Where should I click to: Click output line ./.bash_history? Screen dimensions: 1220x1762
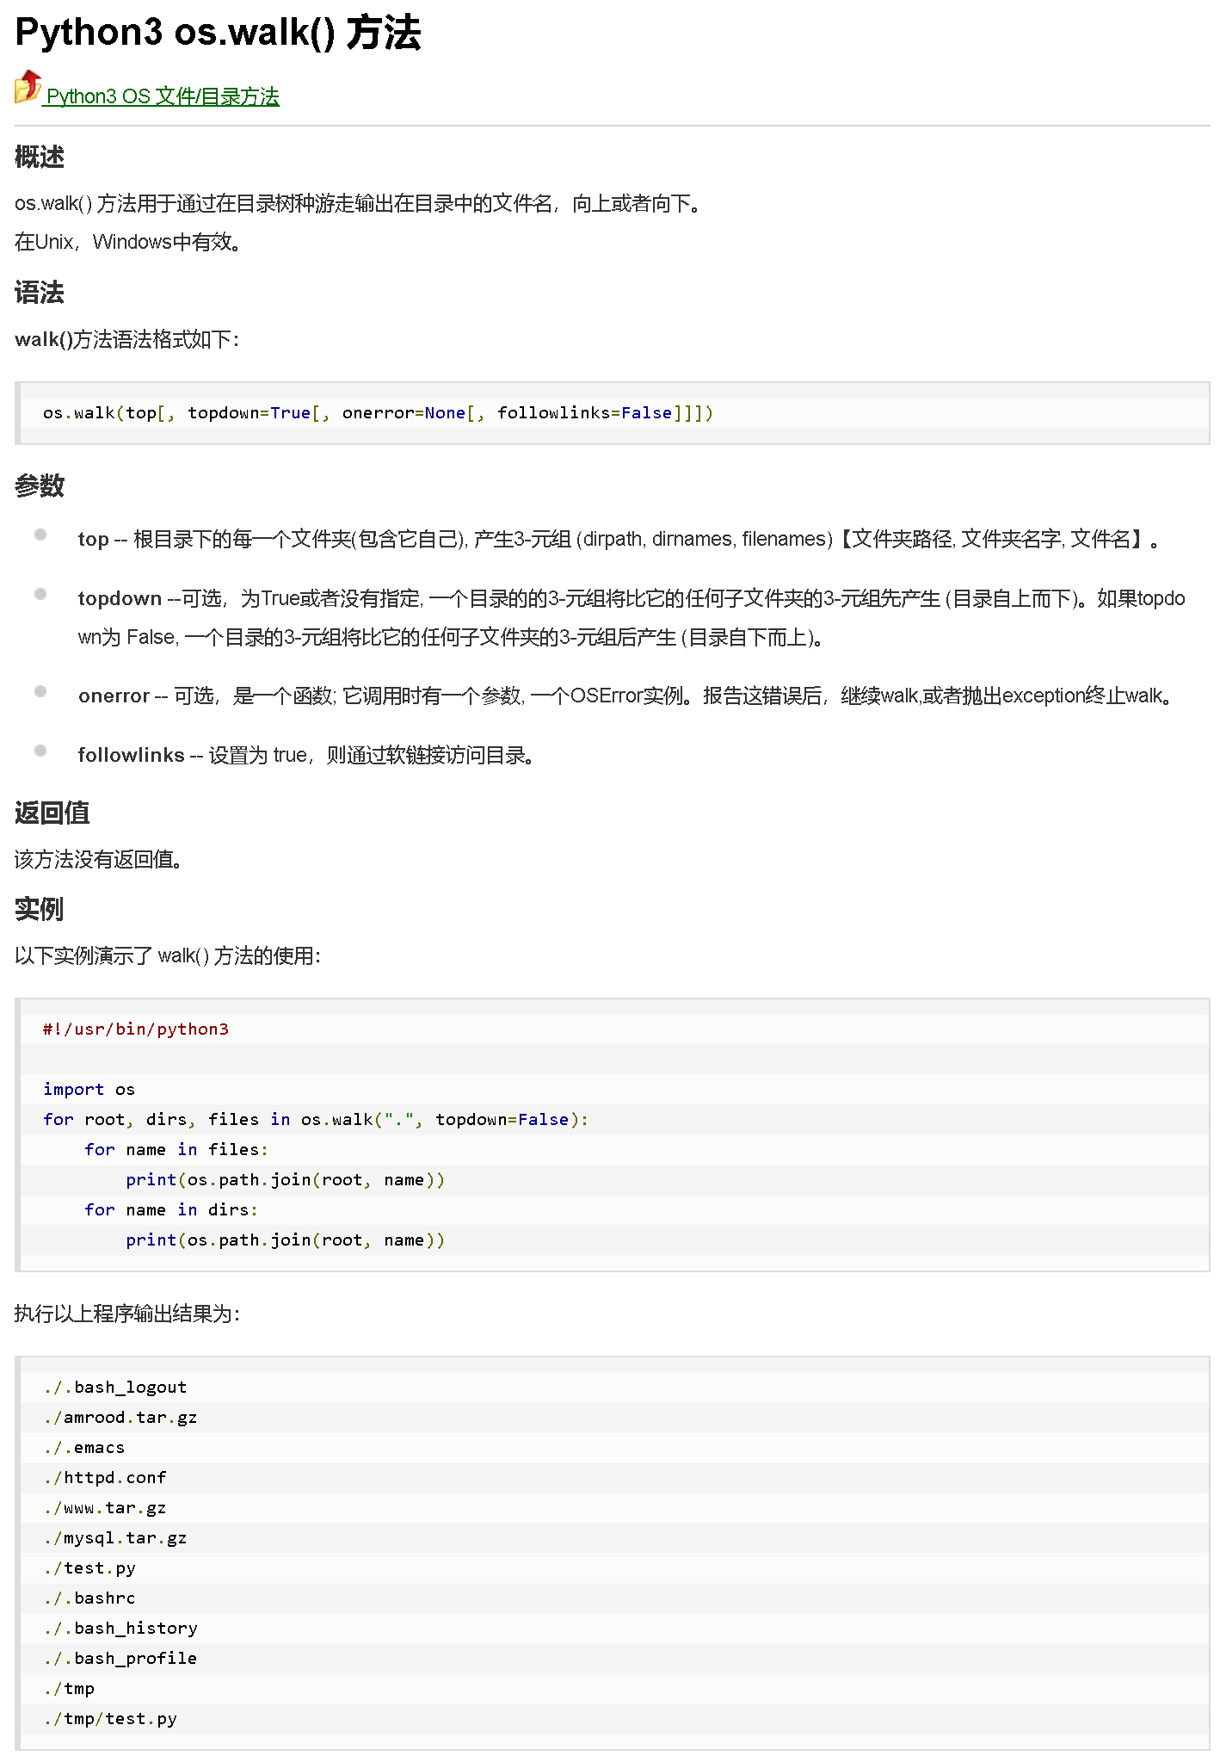(120, 1629)
